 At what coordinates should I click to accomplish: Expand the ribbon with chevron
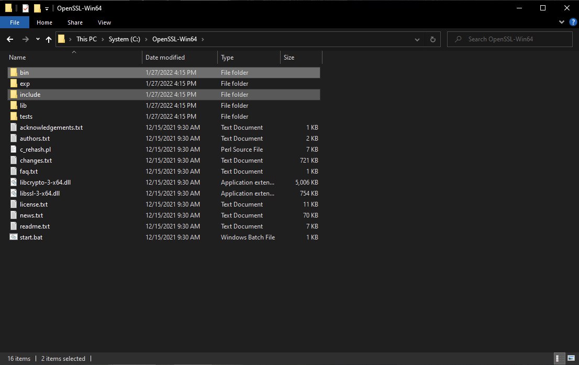(x=562, y=22)
